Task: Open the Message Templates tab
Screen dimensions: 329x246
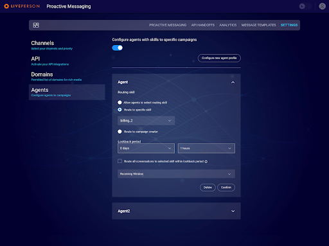Action: tap(258, 25)
